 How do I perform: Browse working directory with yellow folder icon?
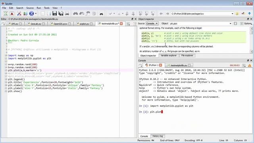coord(237,14)
